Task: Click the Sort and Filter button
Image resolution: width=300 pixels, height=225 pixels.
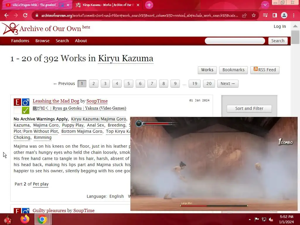Action: tap(249, 108)
